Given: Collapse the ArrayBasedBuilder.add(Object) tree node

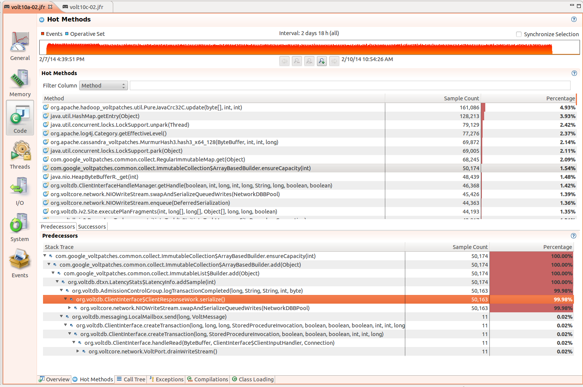Looking at the screenshot, I should click(49, 264).
